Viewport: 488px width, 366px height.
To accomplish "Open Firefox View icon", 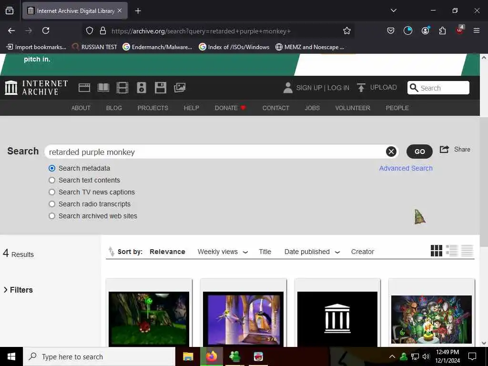I will point(10,11).
